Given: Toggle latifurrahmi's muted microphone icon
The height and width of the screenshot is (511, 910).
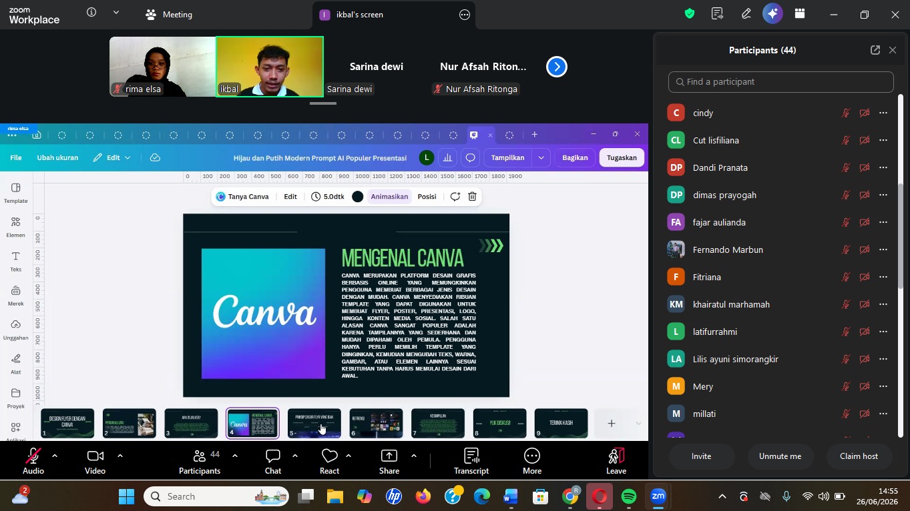Looking at the screenshot, I should [x=846, y=332].
